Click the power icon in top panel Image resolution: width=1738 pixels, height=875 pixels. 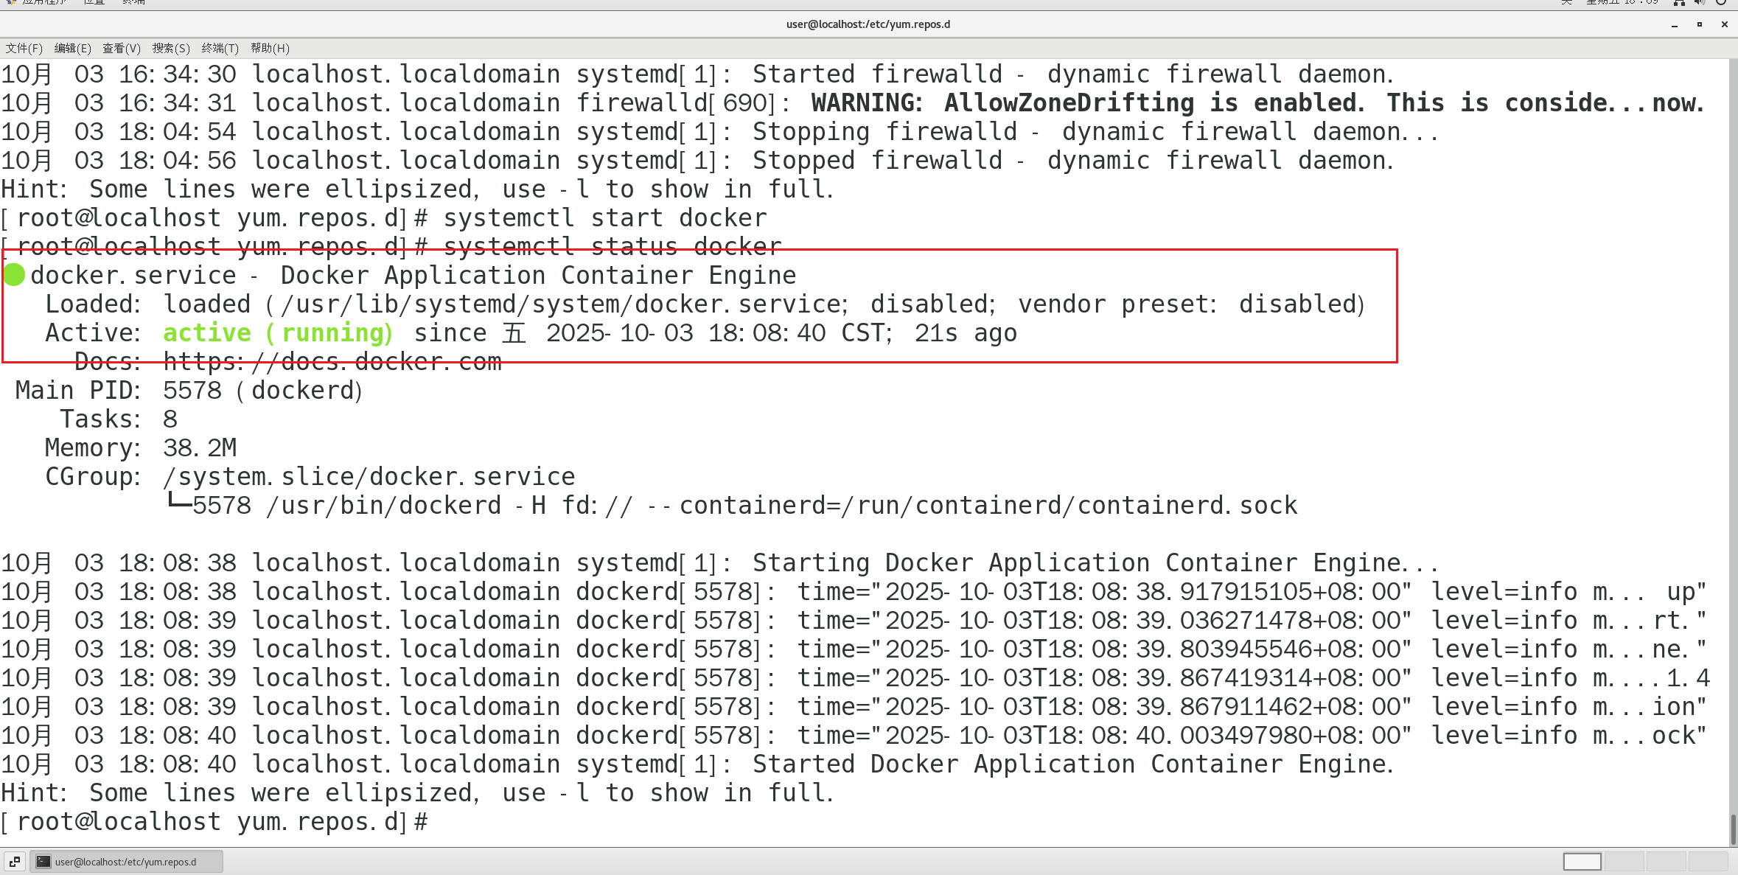[1721, 3]
